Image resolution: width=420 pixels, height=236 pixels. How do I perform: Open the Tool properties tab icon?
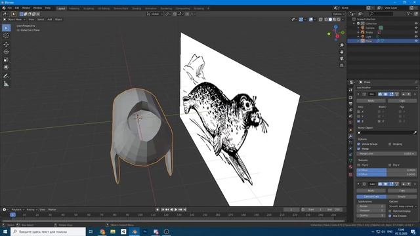350,90
